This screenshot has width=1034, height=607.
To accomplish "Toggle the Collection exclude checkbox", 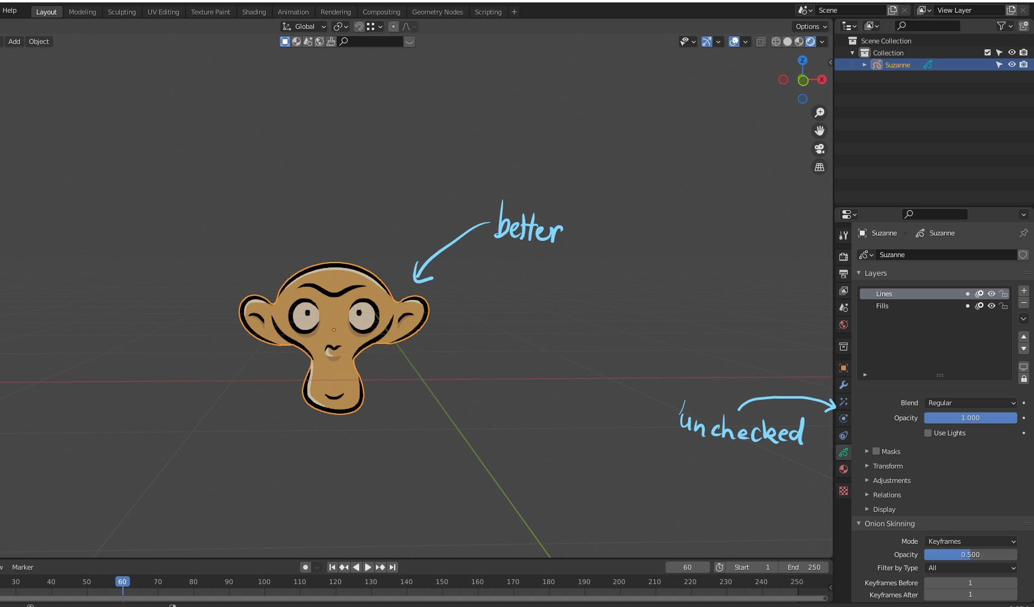I will (987, 53).
